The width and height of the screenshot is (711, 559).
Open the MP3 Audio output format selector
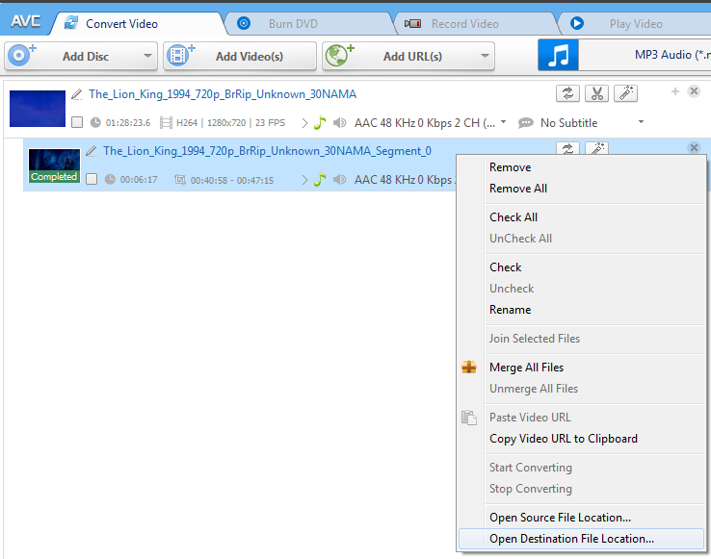(645, 55)
